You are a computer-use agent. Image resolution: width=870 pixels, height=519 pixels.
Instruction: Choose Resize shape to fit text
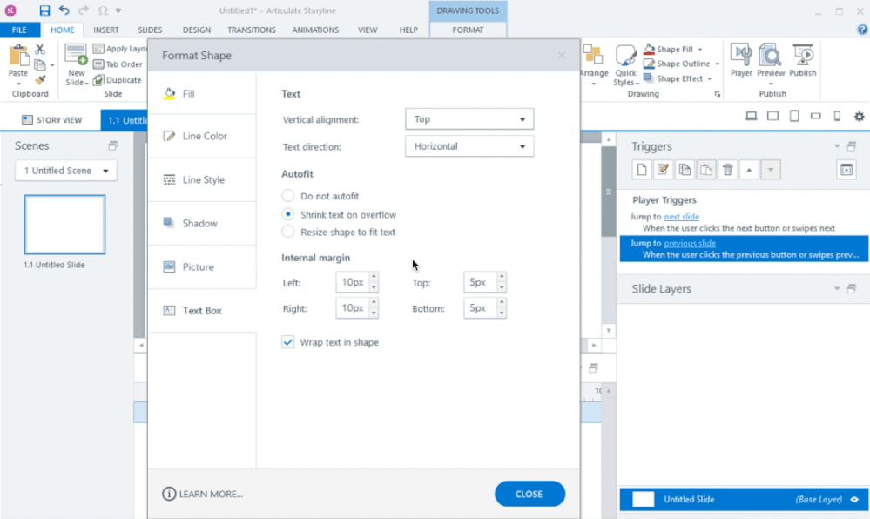click(x=288, y=232)
